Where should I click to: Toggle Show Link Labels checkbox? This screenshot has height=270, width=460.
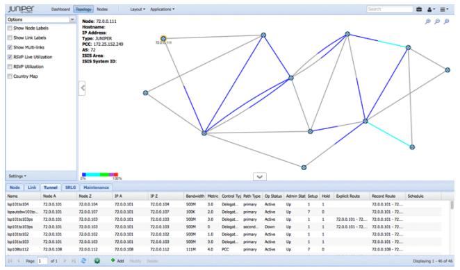10,37
